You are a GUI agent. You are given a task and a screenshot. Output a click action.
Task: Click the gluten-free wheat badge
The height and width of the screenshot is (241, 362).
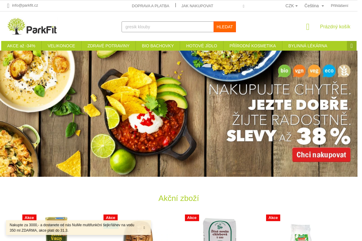click(x=344, y=71)
